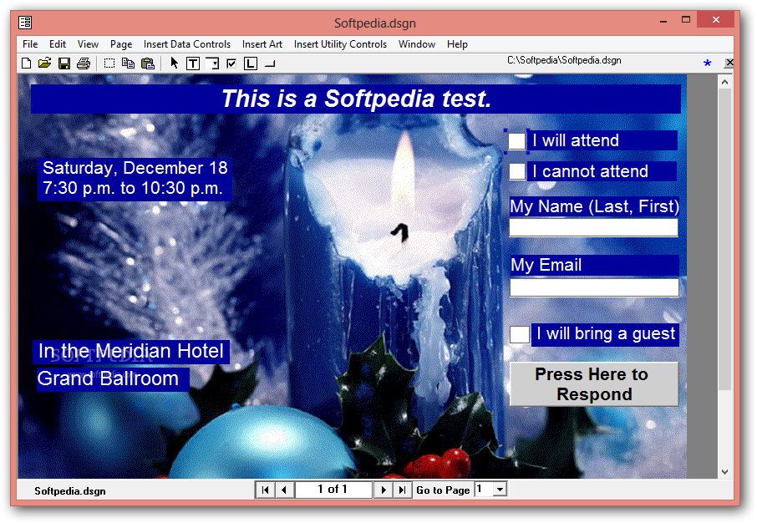Image resolution: width=757 pixels, height=523 pixels.
Task: Select the arrow pointer tool
Action: (x=175, y=63)
